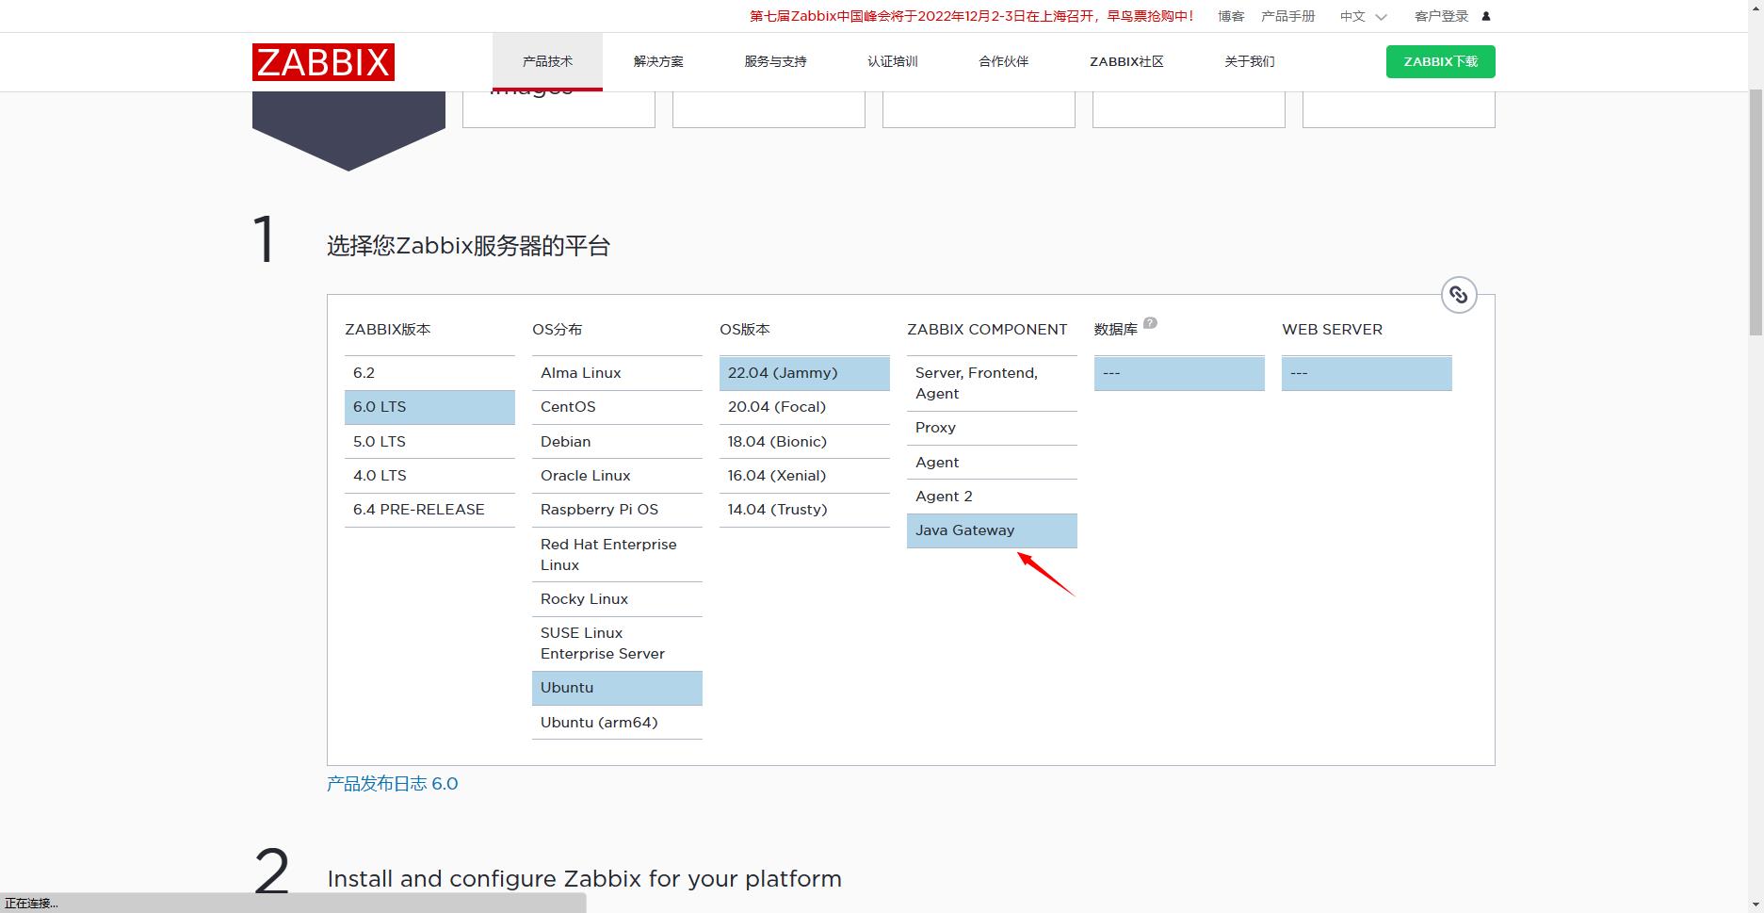Choose CentOS distribution
Image resolution: width=1764 pixels, height=913 pixels.
pos(617,407)
